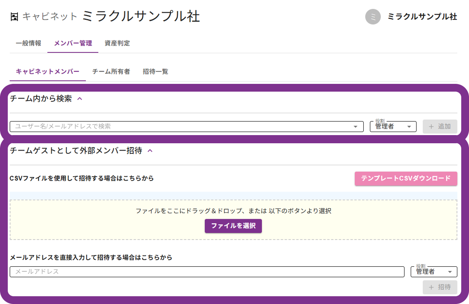Open 役割 dropdown next to email field

pos(434,272)
